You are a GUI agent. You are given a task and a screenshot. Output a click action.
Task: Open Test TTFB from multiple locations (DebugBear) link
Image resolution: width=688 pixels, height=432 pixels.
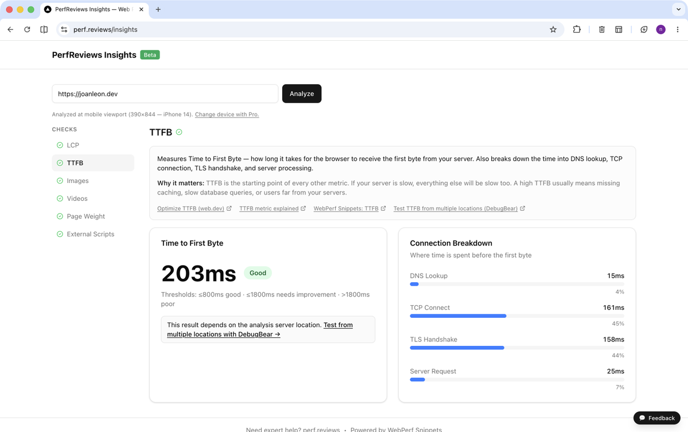(456, 208)
